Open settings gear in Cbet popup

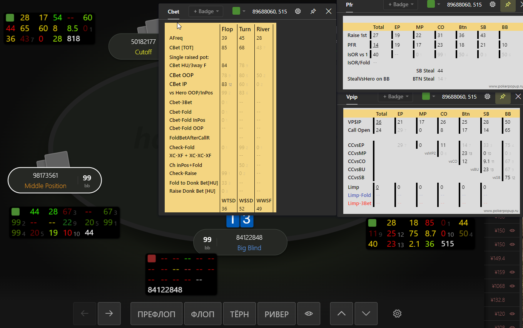click(297, 12)
